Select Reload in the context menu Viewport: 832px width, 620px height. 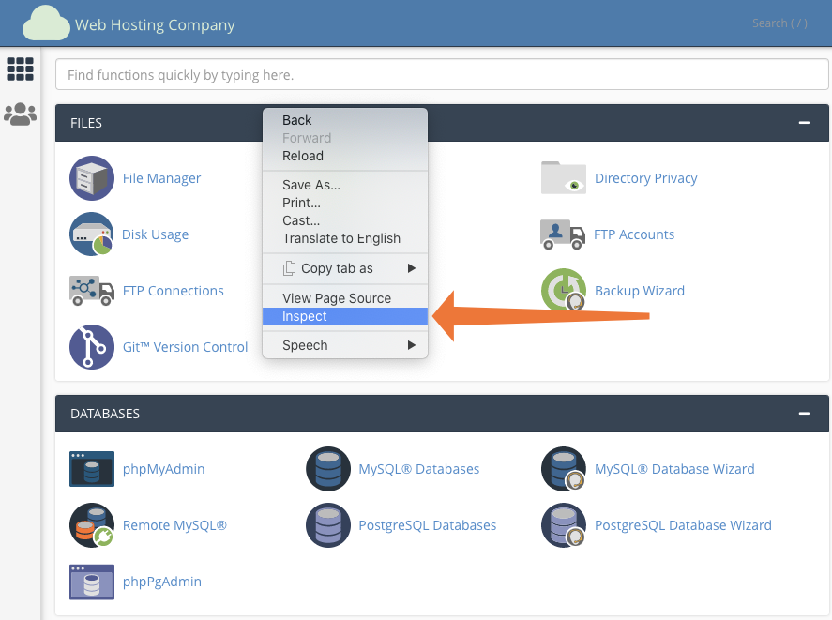point(303,156)
